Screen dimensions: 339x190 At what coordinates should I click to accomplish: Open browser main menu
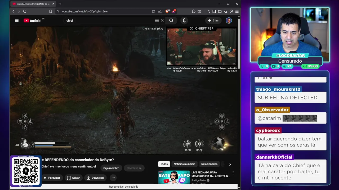[x=237, y=11]
